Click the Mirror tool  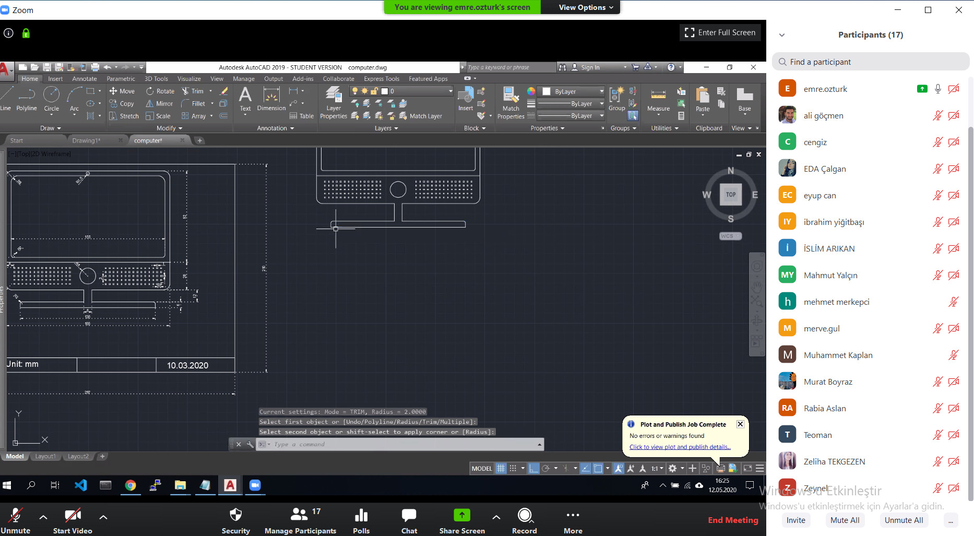pos(159,103)
